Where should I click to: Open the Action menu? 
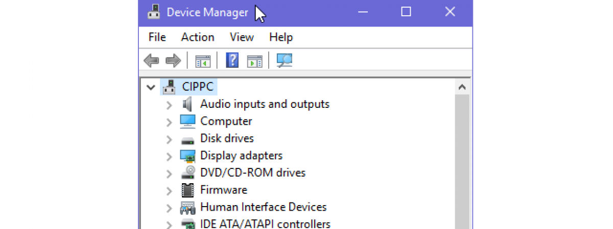198,37
